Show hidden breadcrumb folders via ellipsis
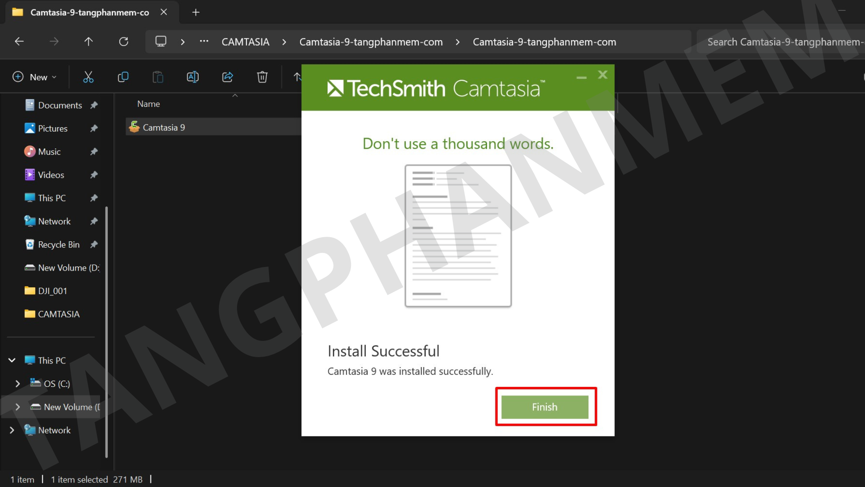 click(204, 41)
